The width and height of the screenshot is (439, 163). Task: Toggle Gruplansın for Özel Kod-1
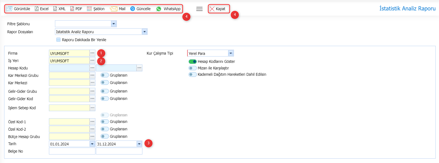104,122
